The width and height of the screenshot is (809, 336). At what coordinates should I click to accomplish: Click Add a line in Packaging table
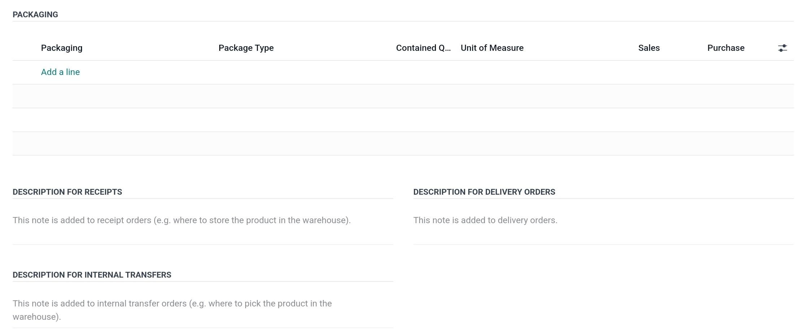pos(60,72)
